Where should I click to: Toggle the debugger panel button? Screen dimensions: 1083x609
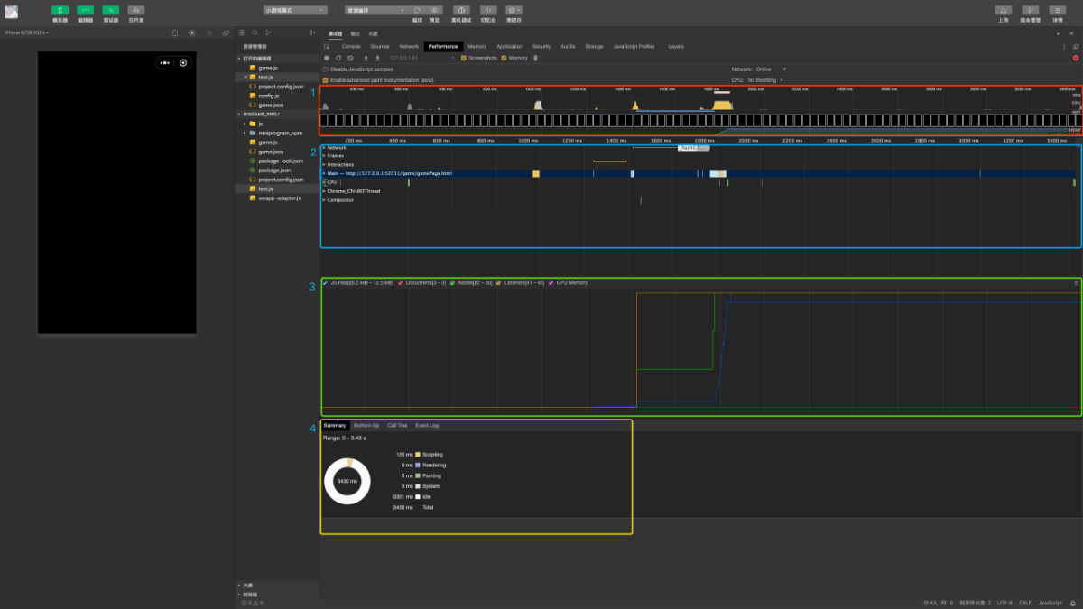[110, 10]
